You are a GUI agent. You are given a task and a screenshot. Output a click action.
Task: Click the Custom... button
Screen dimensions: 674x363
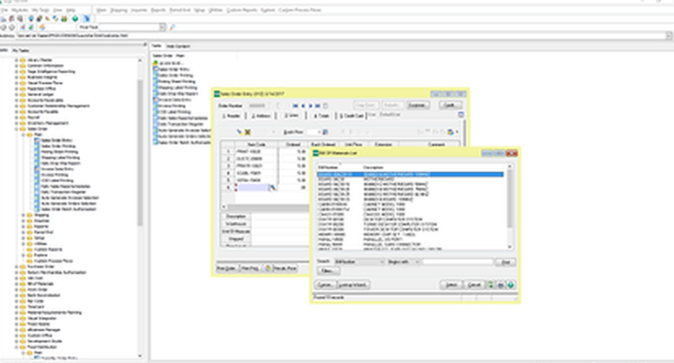(325, 285)
